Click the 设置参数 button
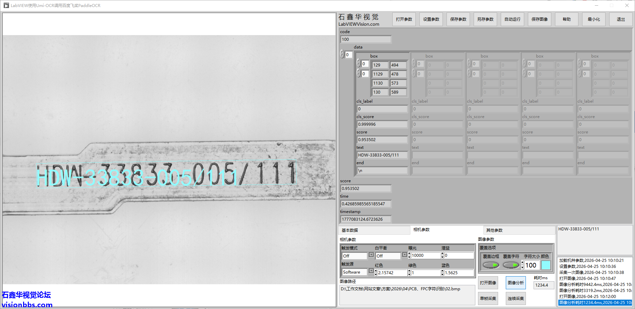Viewport: 635px width, 309px height. (431, 19)
